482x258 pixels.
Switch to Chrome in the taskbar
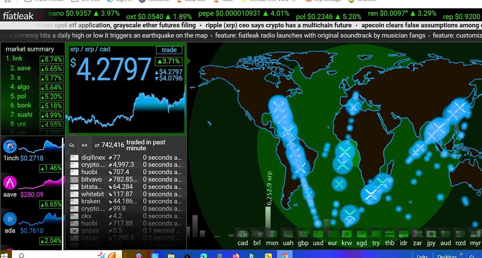tap(284, 255)
